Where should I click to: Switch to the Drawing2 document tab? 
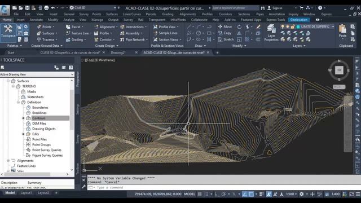(118, 52)
